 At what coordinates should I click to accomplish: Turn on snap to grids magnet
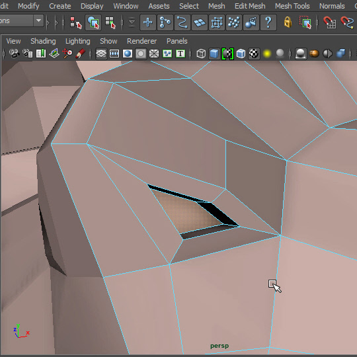click(x=329, y=22)
